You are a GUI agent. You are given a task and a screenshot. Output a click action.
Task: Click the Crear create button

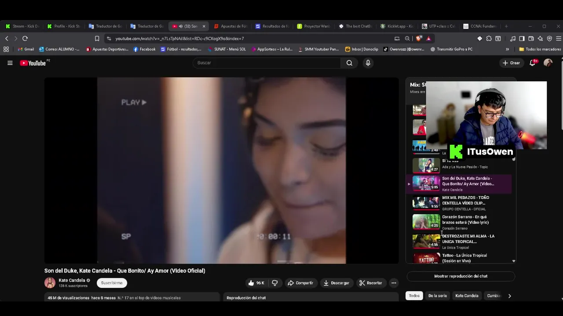[x=512, y=63]
